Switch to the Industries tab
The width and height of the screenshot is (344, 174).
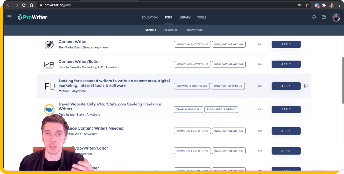point(170,30)
